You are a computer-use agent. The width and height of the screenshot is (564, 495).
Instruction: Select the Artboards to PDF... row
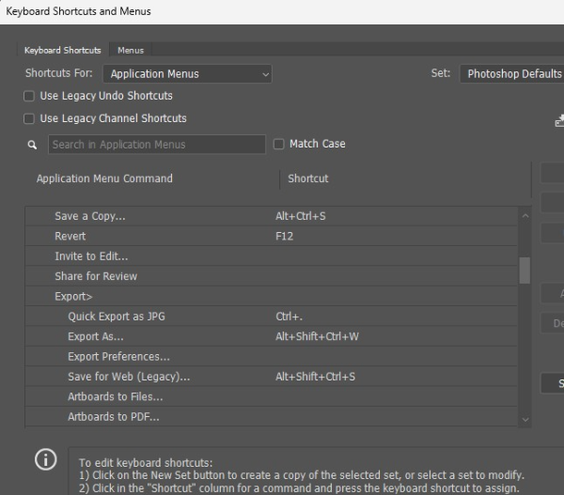pos(272,417)
